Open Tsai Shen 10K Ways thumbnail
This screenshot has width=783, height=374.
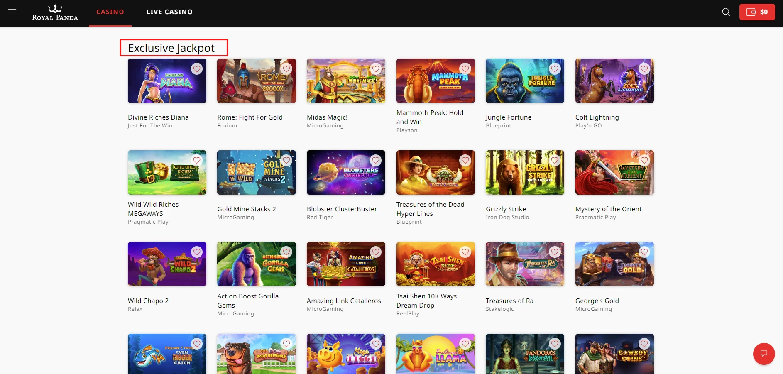tap(436, 264)
